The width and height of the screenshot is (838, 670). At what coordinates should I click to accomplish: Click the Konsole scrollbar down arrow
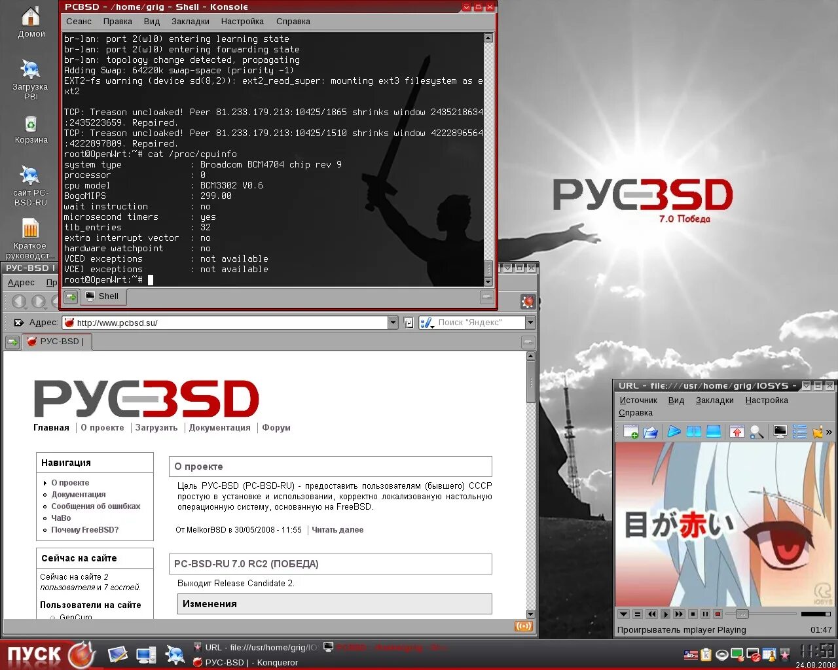tap(488, 282)
